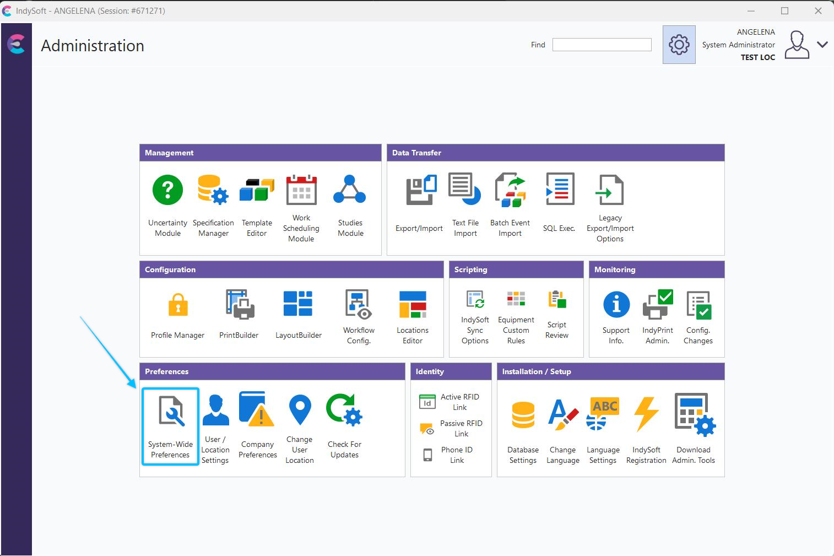Open Work Scheduling Module calendar icon
Viewport: 834px width, 556px height.
pyautogui.click(x=301, y=190)
